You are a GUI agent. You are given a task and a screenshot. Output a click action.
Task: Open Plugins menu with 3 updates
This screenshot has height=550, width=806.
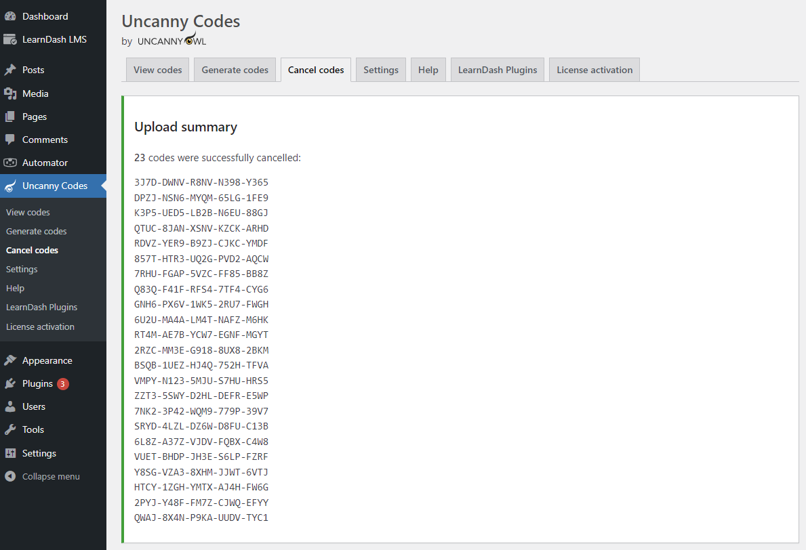(x=38, y=383)
